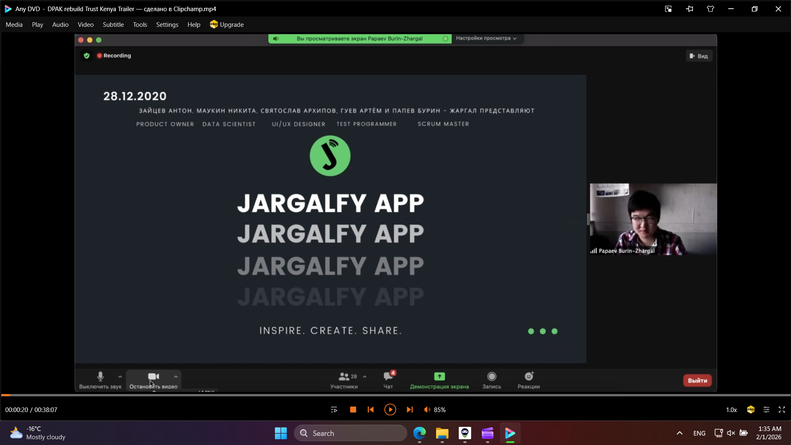Open the display cast tray icon
The width and height of the screenshot is (791, 445).
pos(718,433)
